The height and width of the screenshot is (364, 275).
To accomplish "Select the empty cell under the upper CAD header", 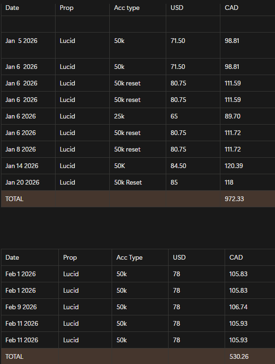I will (x=248, y=24).
